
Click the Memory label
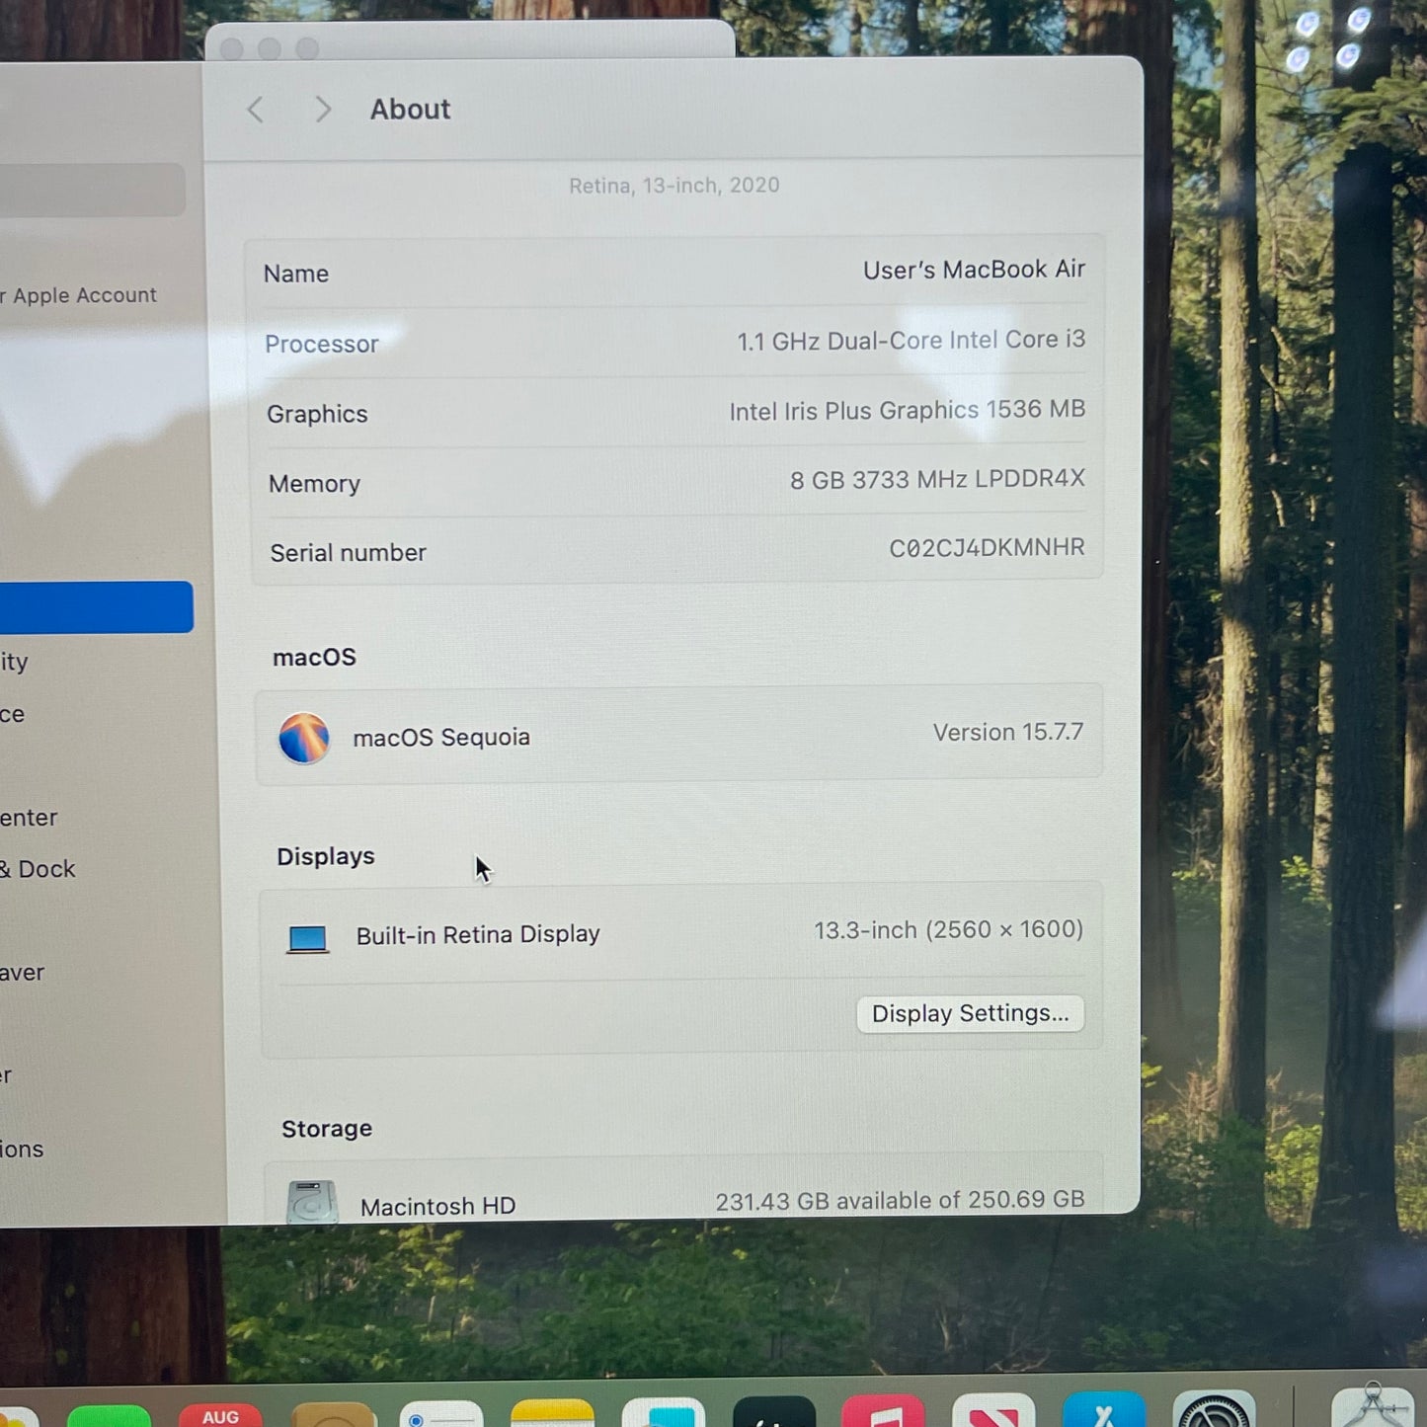[314, 484]
